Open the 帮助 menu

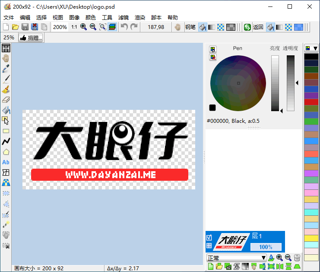click(173, 18)
